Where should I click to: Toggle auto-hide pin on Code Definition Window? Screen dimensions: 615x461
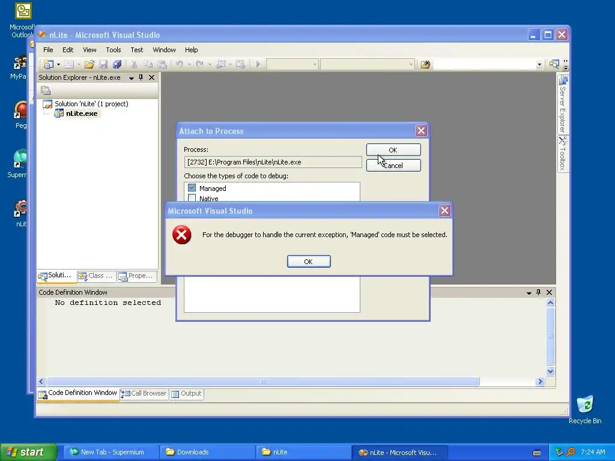click(x=539, y=292)
